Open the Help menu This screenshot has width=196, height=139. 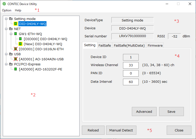click(x=18, y=10)
